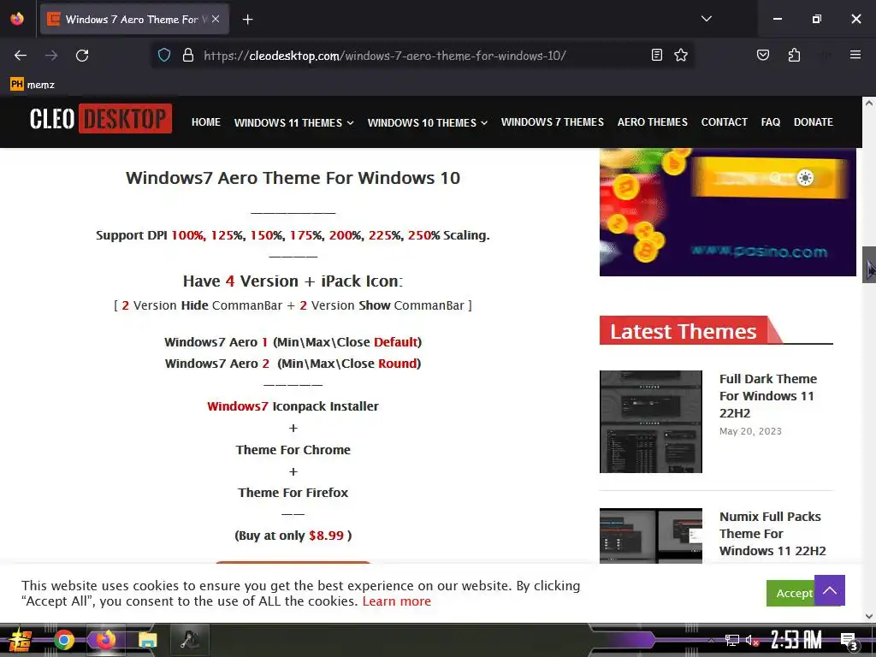876x657 pixels.
Task: Open the Extensions puzzle icon
Action: coord(794,55)
